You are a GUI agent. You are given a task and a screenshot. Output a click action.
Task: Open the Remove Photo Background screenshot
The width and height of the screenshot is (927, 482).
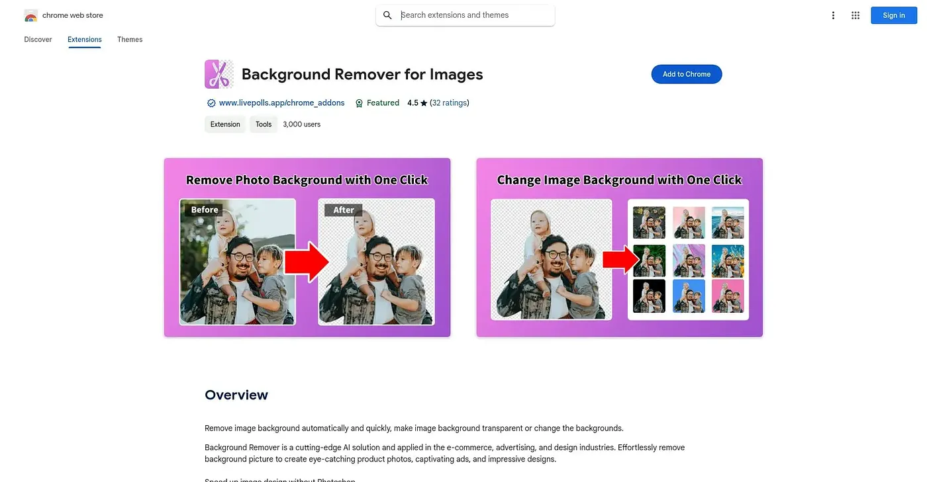click(x=307, y=247)
